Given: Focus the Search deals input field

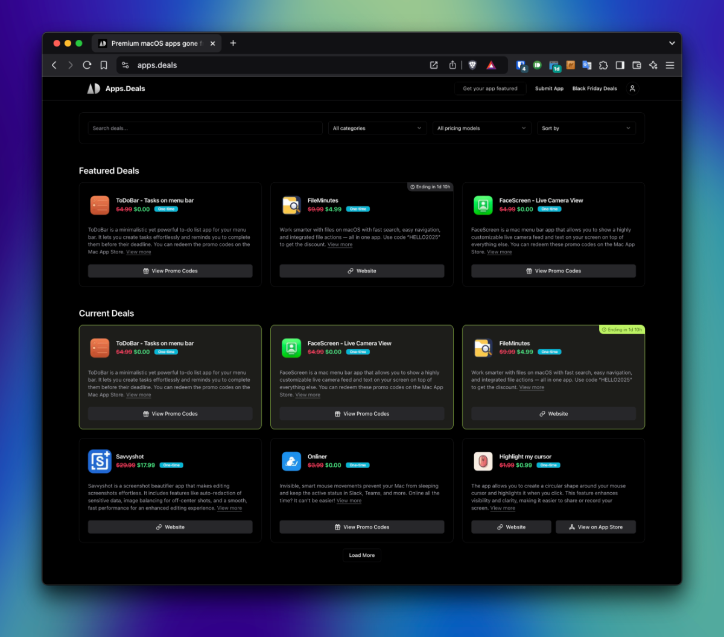Looking at the screenshot, I should 205,128.
